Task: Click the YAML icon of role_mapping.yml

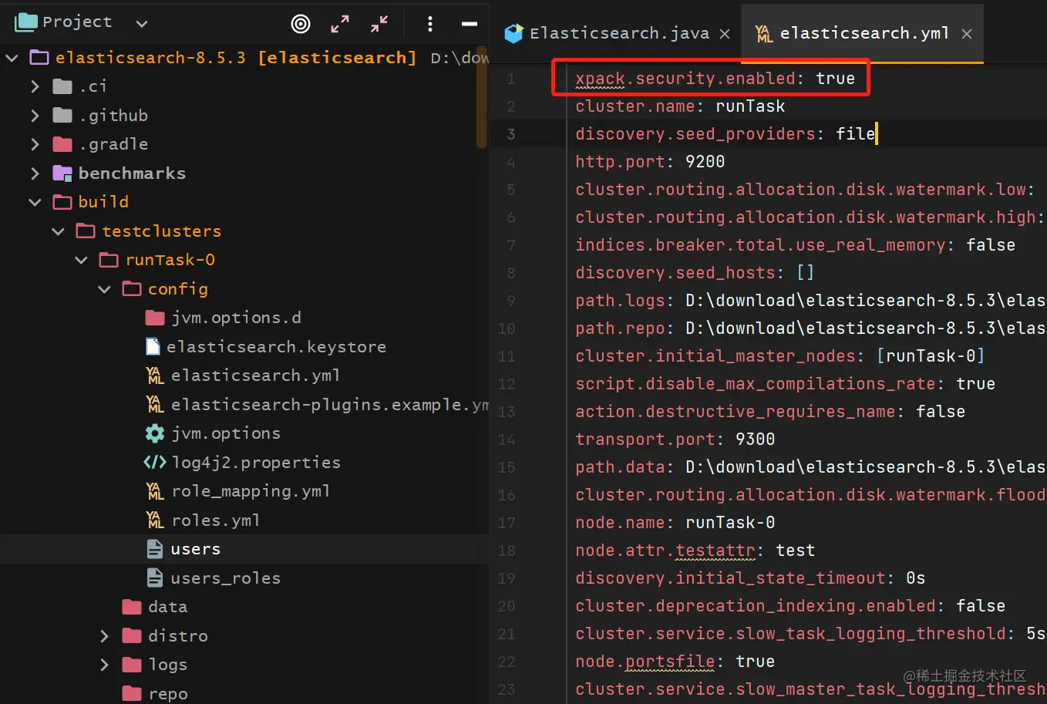Action: [155, 491]
